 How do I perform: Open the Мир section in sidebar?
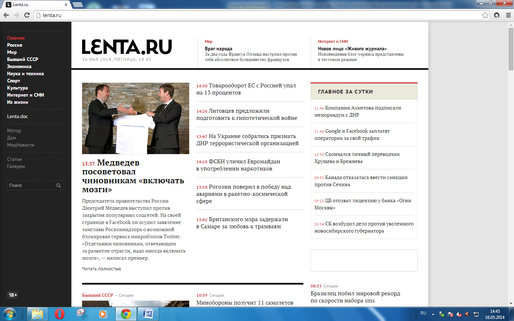click(x=12, y=52)
